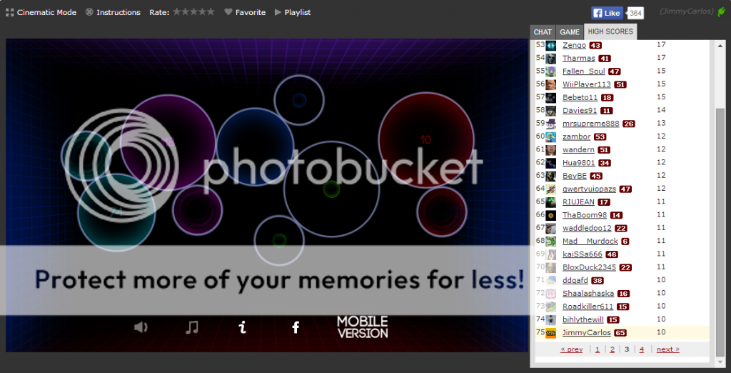
Task: Click Fallen_Soul's avatar thumbnail
Action: pyautogui.click(x=550, y=72)
